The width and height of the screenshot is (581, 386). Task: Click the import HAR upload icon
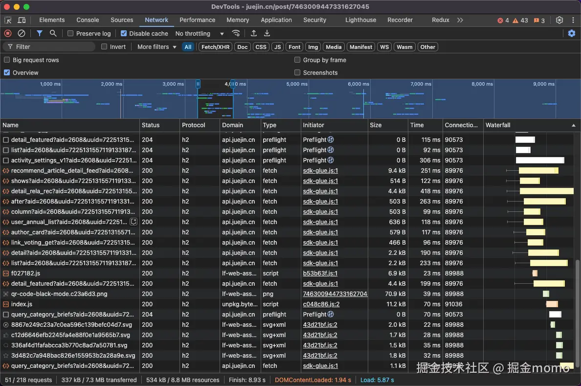[253, 33]
